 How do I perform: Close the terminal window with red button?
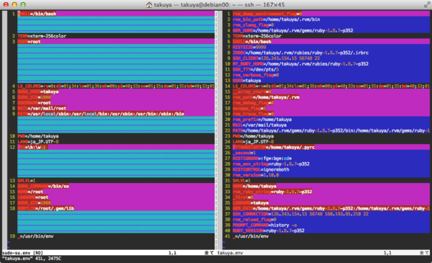tap(6, 5)
